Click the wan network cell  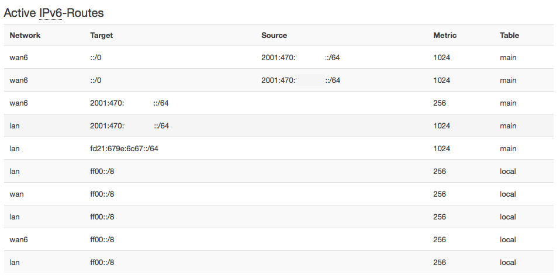[x=16, y=194]
